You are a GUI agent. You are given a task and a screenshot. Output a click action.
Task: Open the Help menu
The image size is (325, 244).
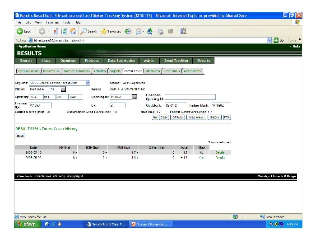pos(78,22)
